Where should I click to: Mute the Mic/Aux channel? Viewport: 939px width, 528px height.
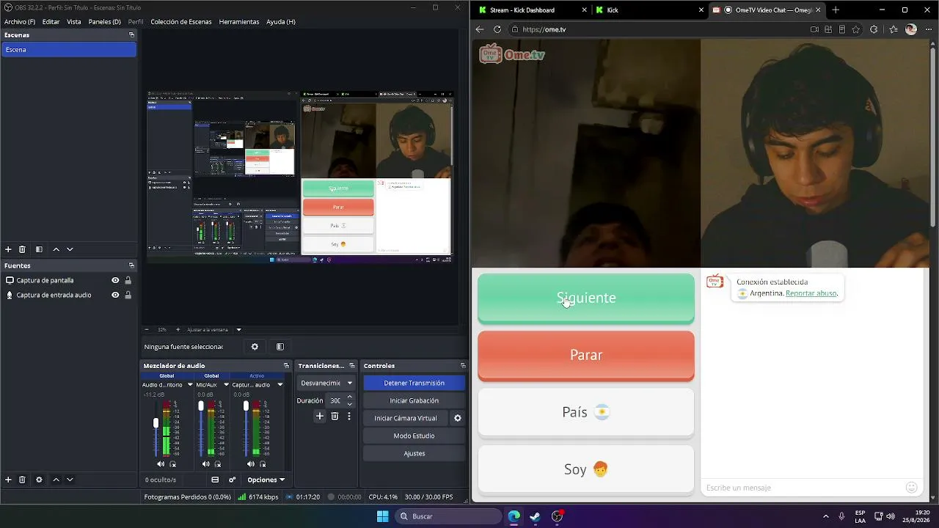205,464
